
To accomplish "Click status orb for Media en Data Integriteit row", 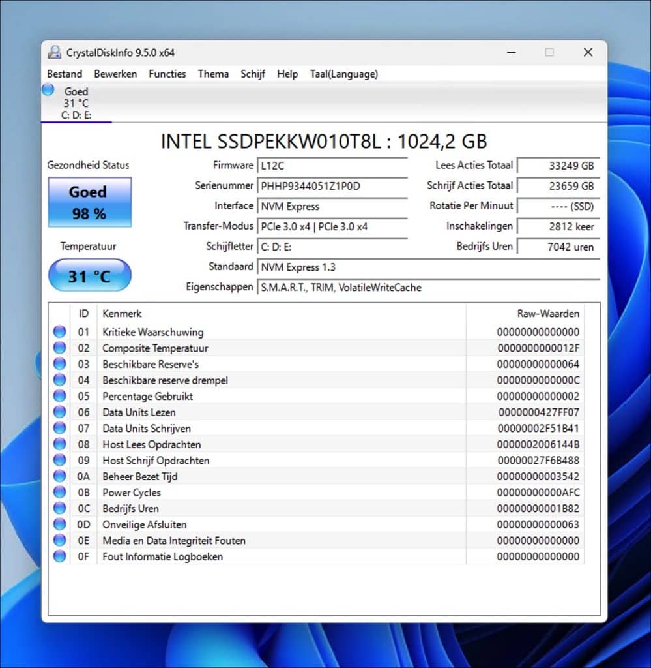I will pyautogui.click(x=59, y=540).
